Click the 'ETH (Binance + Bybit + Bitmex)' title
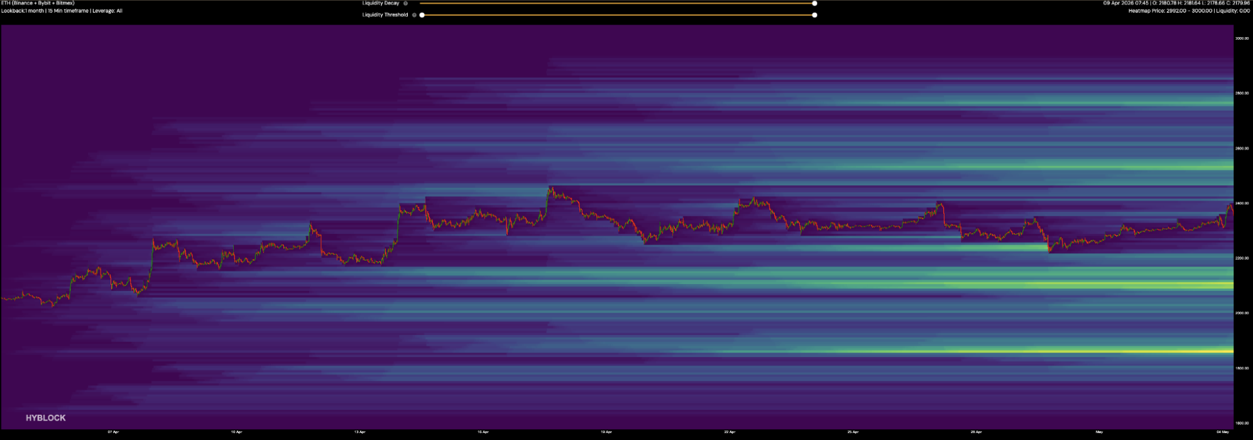The width and height of the screenshot is (1253, 440). 38,3
